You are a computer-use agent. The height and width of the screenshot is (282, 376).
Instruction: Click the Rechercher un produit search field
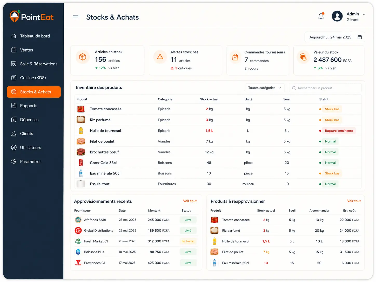[325, 88]
